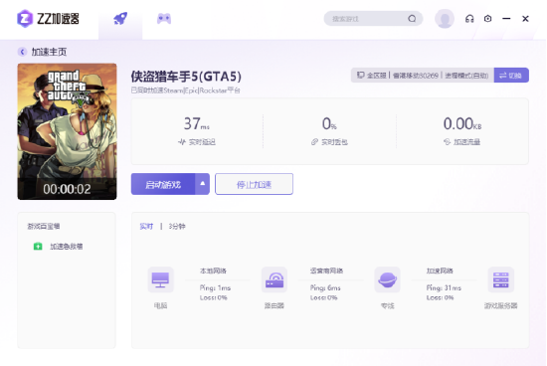The width and height of the screenshot is (547, 366).
Task: Click the 路由器 router icon
Action: (274, 279)
